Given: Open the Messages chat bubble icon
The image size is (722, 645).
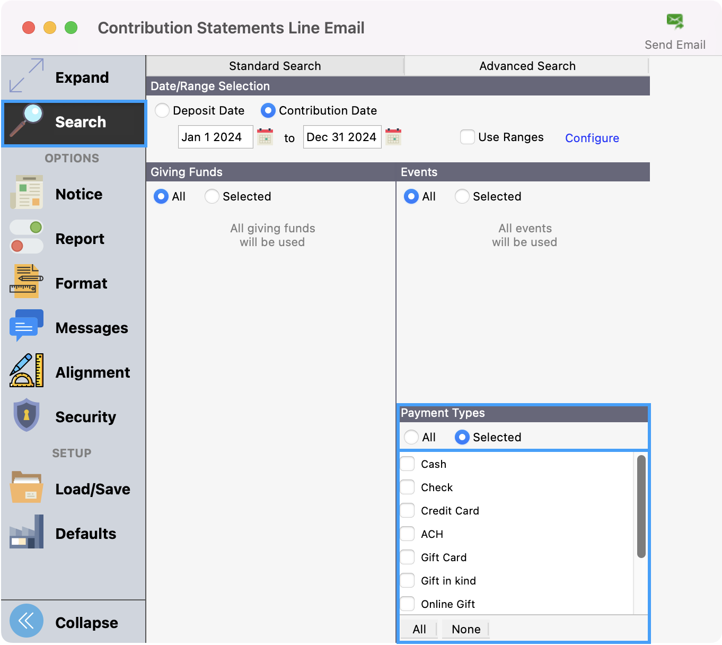Looking at the screenshot, I should [27, 326].
